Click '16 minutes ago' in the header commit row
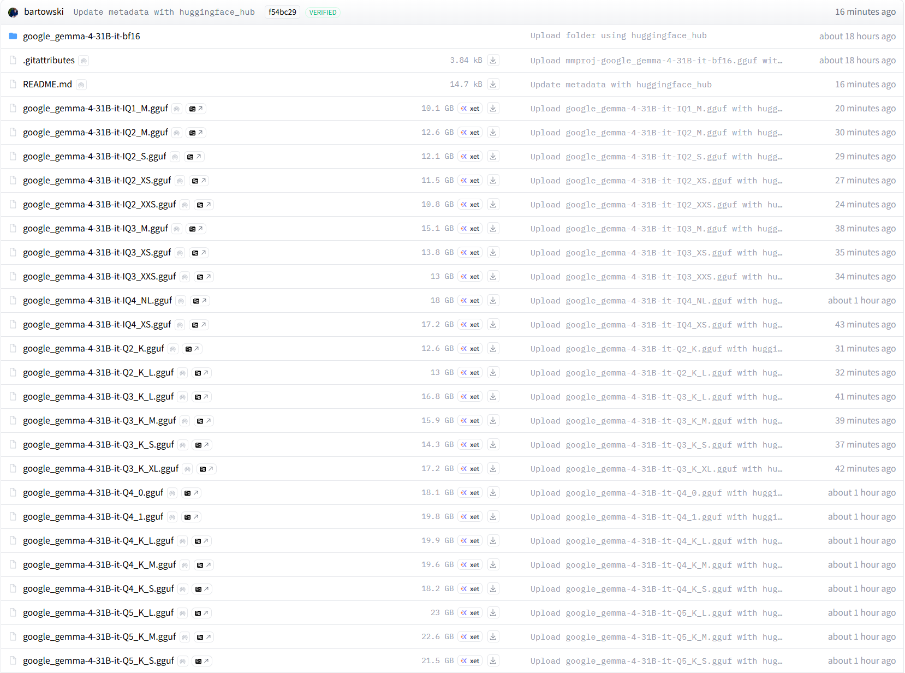Image resolution: width=905 pixels, height=673 pixels. click(865, 11)
